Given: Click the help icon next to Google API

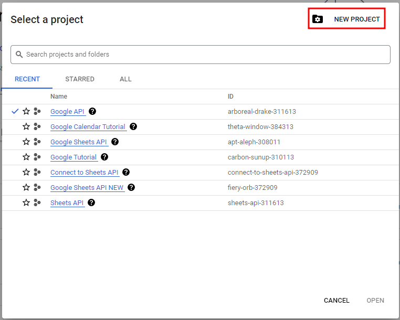Looking at the screenshot, I should 92,111.
